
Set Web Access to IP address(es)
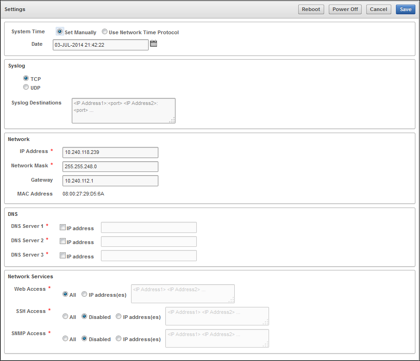(84, 294)
